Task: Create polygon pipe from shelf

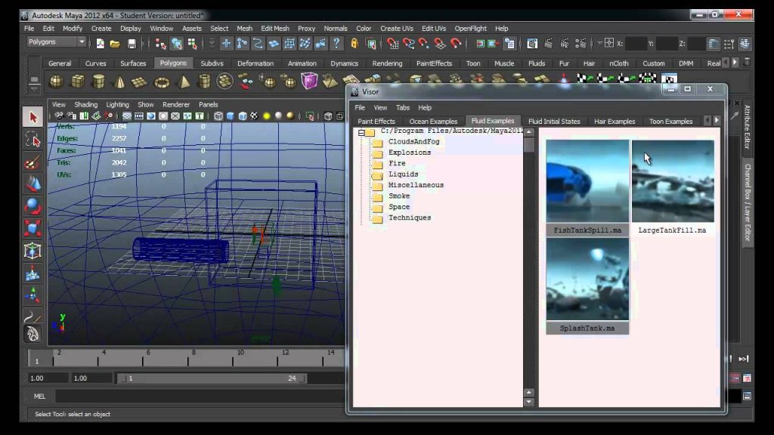Action: click(204, 81)
